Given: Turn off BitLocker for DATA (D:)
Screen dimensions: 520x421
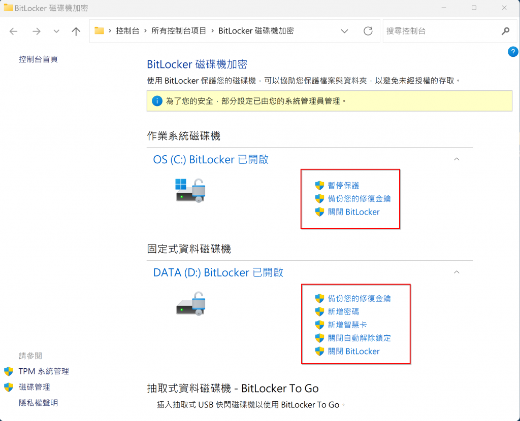Looking at the screenshot, I should click(x=353, y=352).
